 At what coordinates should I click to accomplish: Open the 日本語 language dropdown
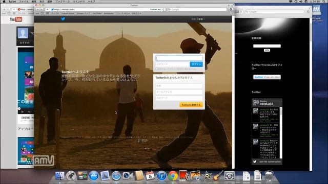tap(200, 19)
